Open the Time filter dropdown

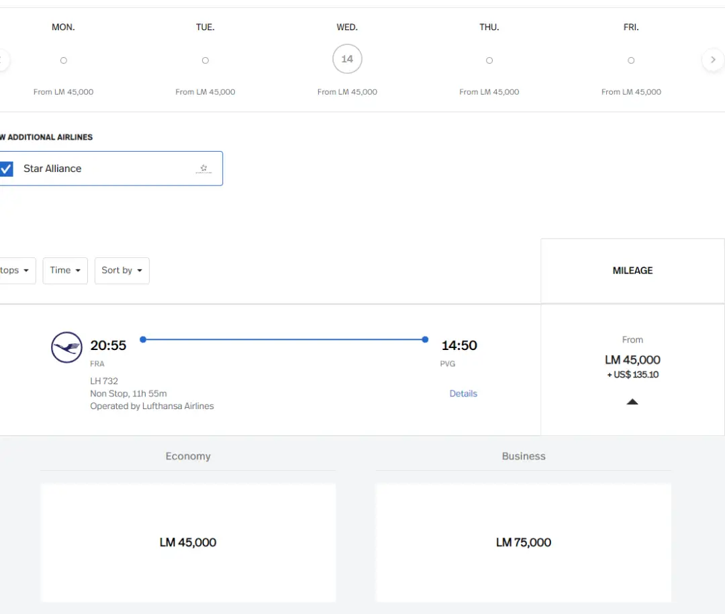(65, 270)
